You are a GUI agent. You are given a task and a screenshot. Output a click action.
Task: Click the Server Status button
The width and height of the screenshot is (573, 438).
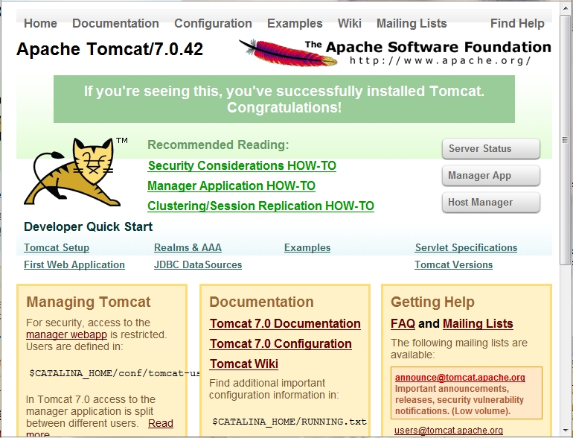click(x=491, y=148)
